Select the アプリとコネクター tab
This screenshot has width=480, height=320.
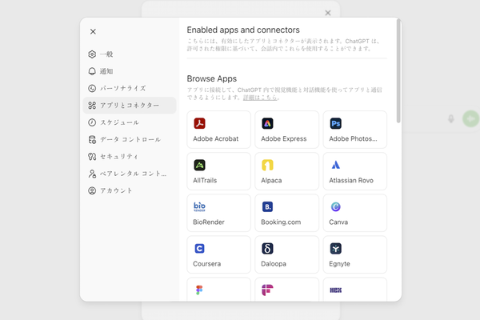(x=130, y=106)
